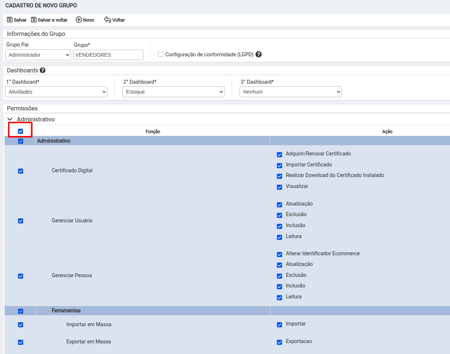Uncheck the Gerenciar Pessoa function checkbox
Screen dimensions: 450x354
(x=20, y=276)
